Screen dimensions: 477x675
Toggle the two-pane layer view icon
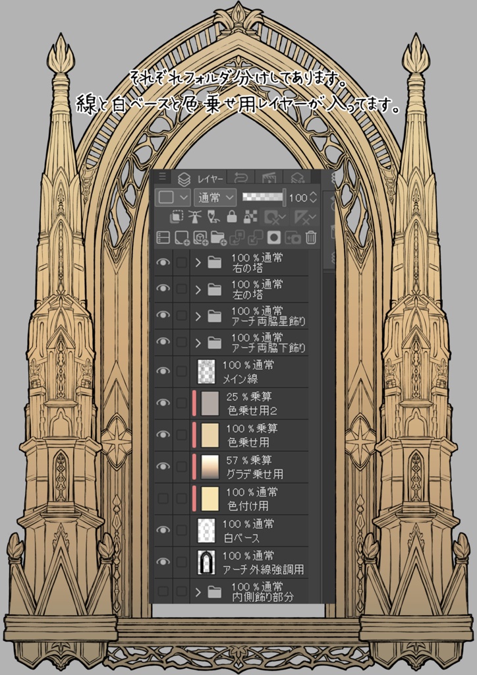[163, 237]
